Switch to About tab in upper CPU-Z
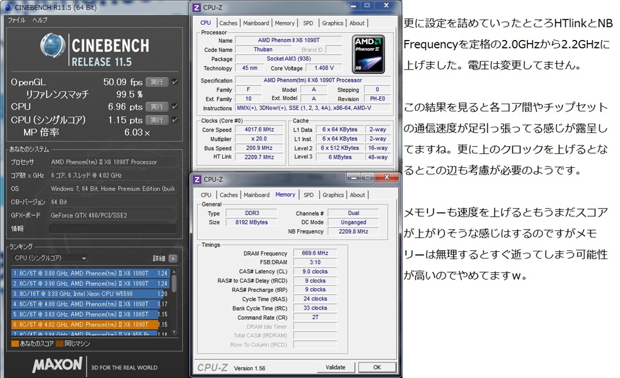 point(357,23)
